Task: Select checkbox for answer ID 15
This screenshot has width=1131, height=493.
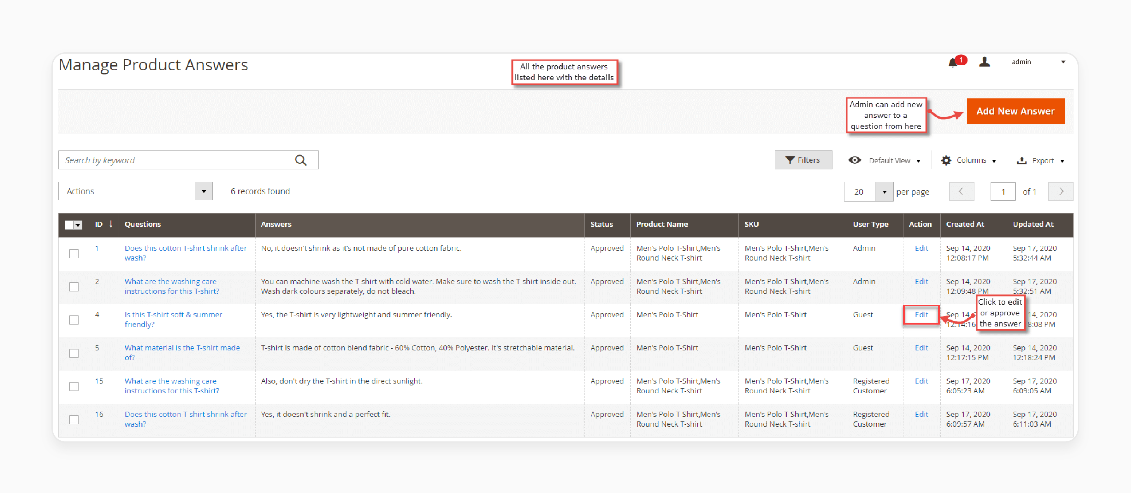Action: (x=74, y=386)
